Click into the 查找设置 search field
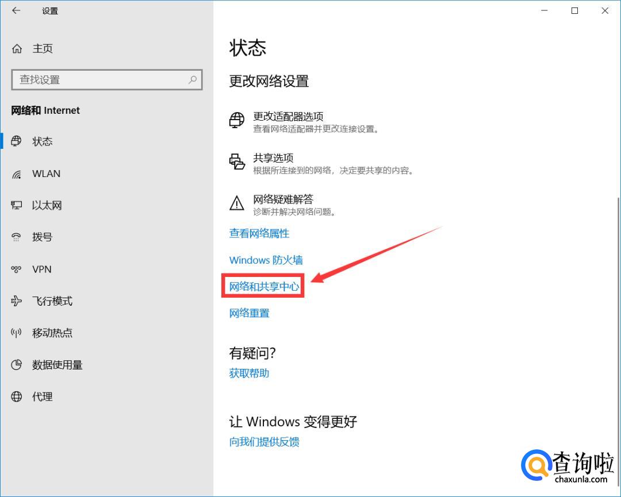 [x=107, y=79]
